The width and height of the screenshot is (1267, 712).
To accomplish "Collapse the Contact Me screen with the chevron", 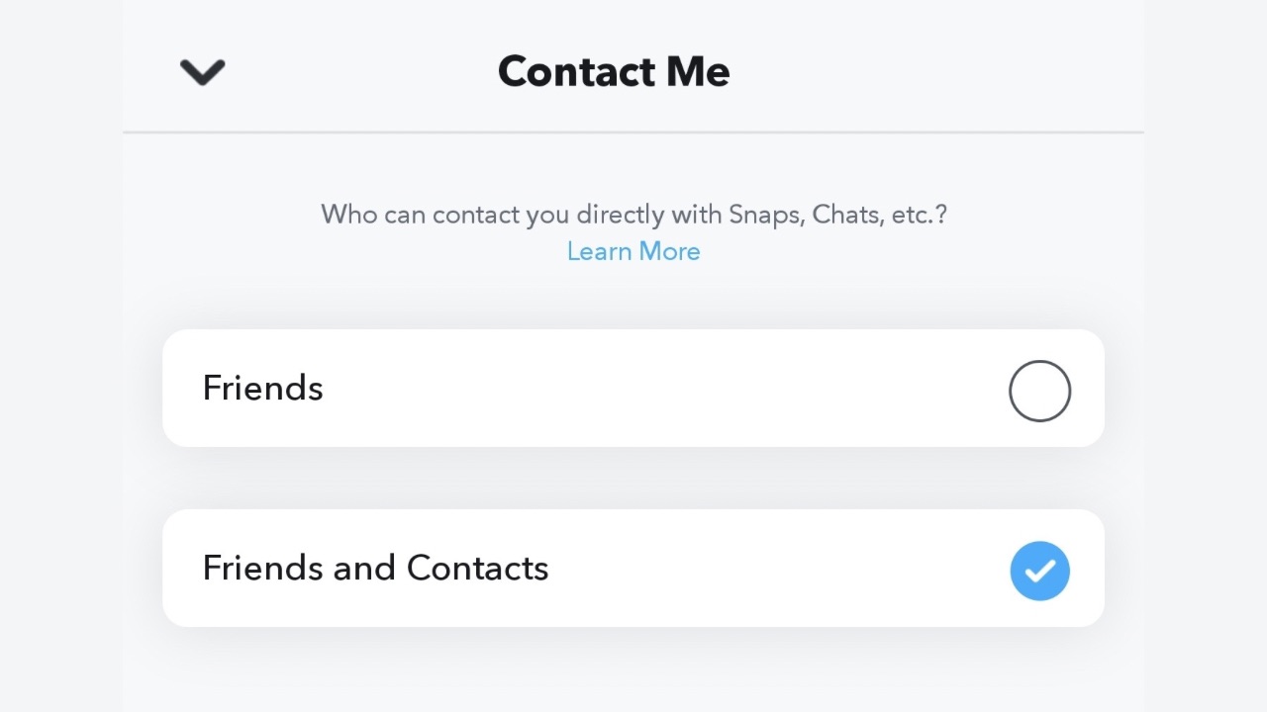I will 203,71.
